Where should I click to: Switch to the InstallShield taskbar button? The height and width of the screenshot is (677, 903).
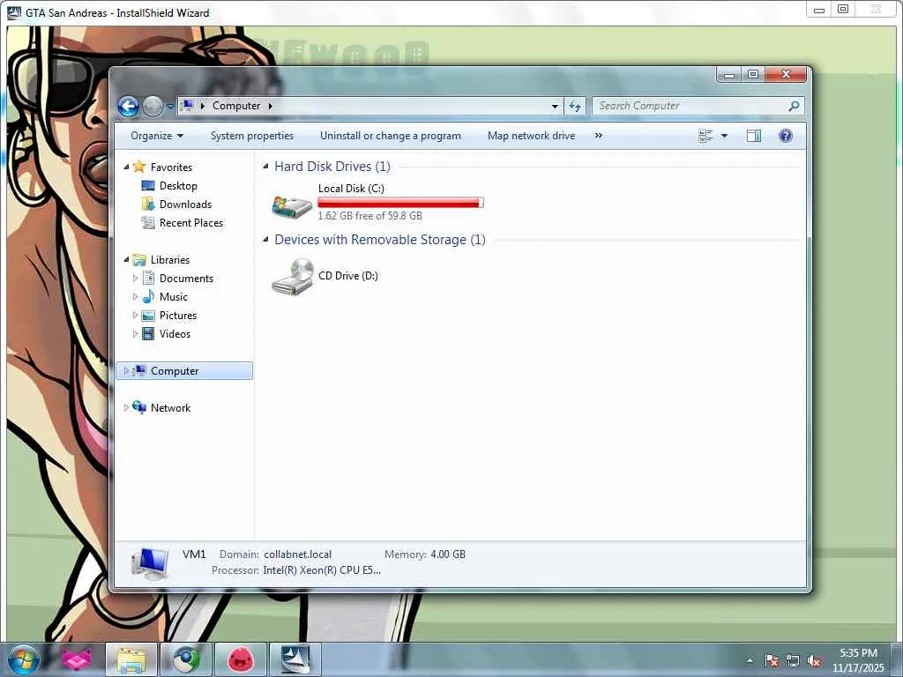coord(295,659)
